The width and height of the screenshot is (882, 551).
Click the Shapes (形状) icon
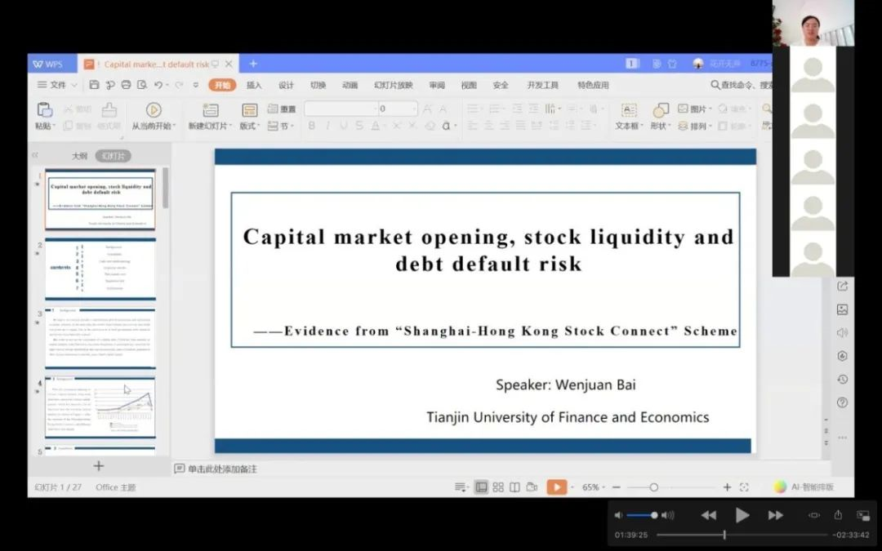tap(658, 110)
